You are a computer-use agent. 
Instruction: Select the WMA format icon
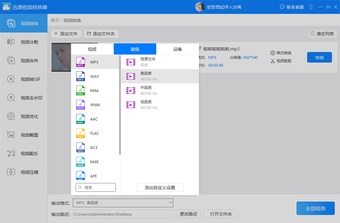pyautogui.click(x=80, y=105)
